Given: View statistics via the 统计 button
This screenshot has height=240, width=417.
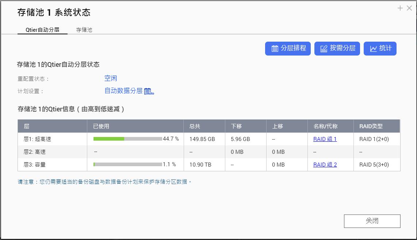Looking at the screenshot, I should (x=380, y=48).
